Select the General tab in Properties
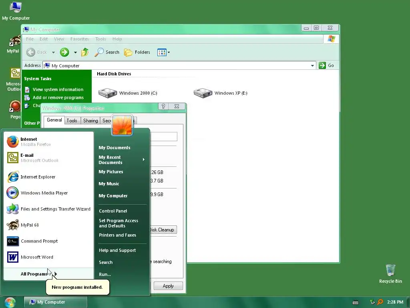The image size is (410, 308). click(x=54, y=120)
